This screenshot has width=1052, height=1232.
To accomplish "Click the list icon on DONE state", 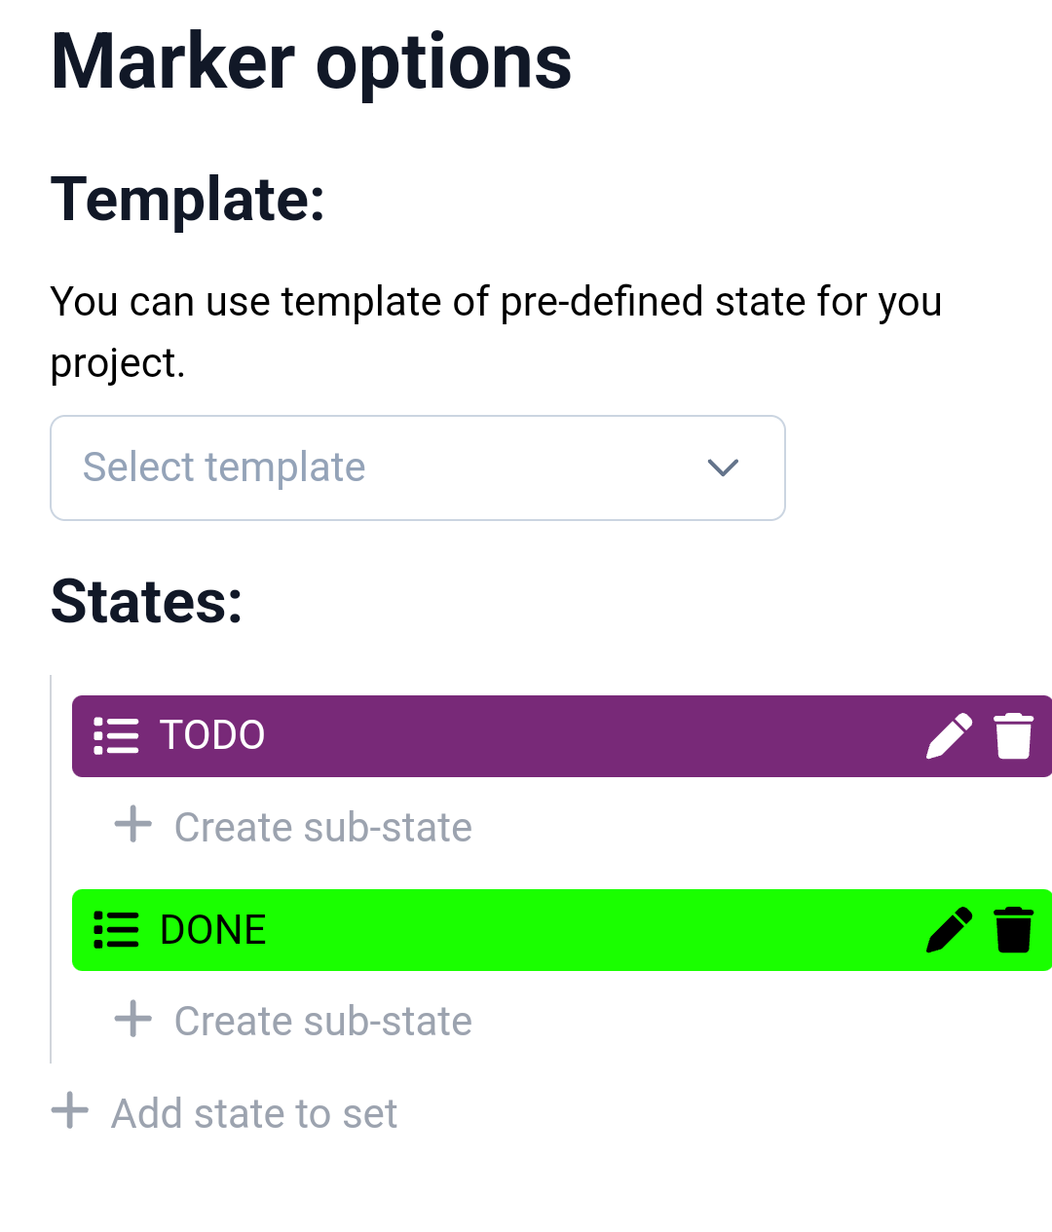I will [x=116, y=929].
